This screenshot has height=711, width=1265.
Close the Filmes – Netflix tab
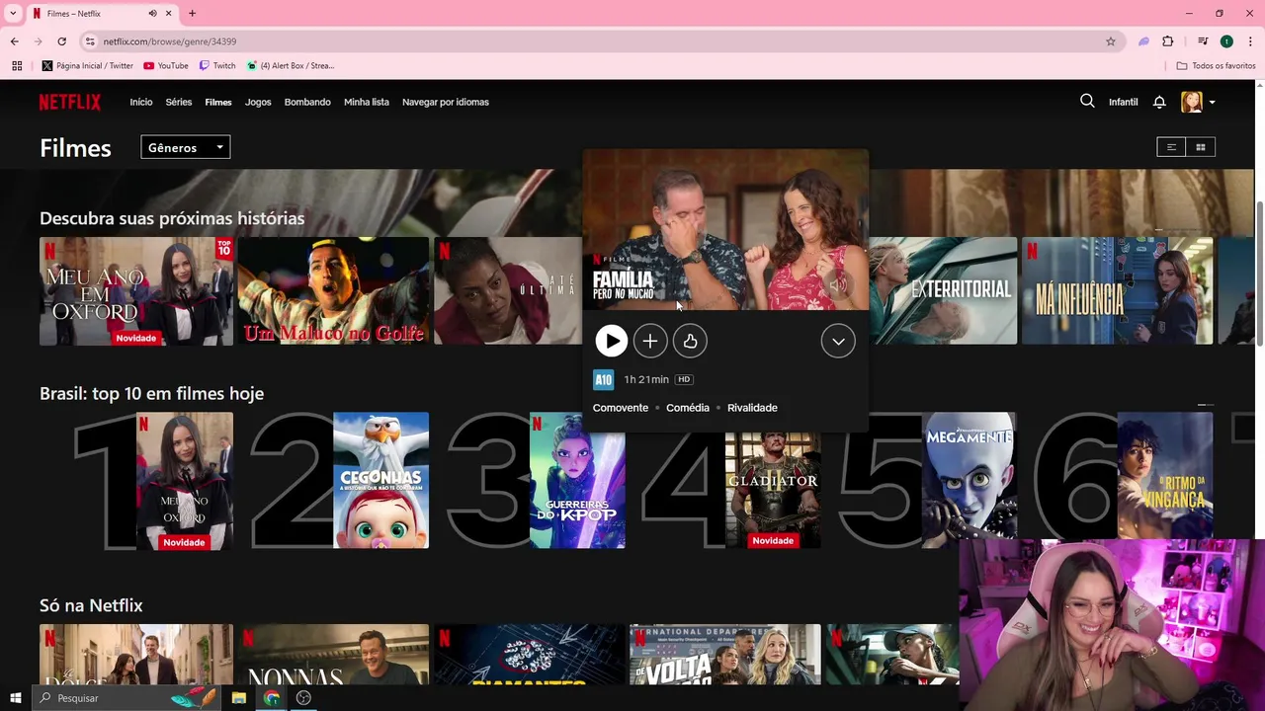pos(169,14)
